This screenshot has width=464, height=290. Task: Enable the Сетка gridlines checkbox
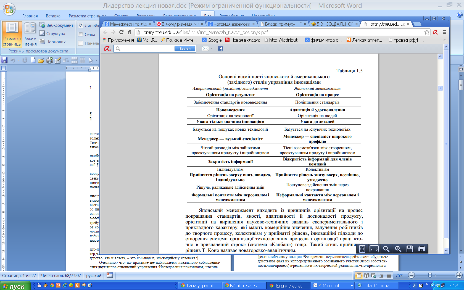(81, 34)
